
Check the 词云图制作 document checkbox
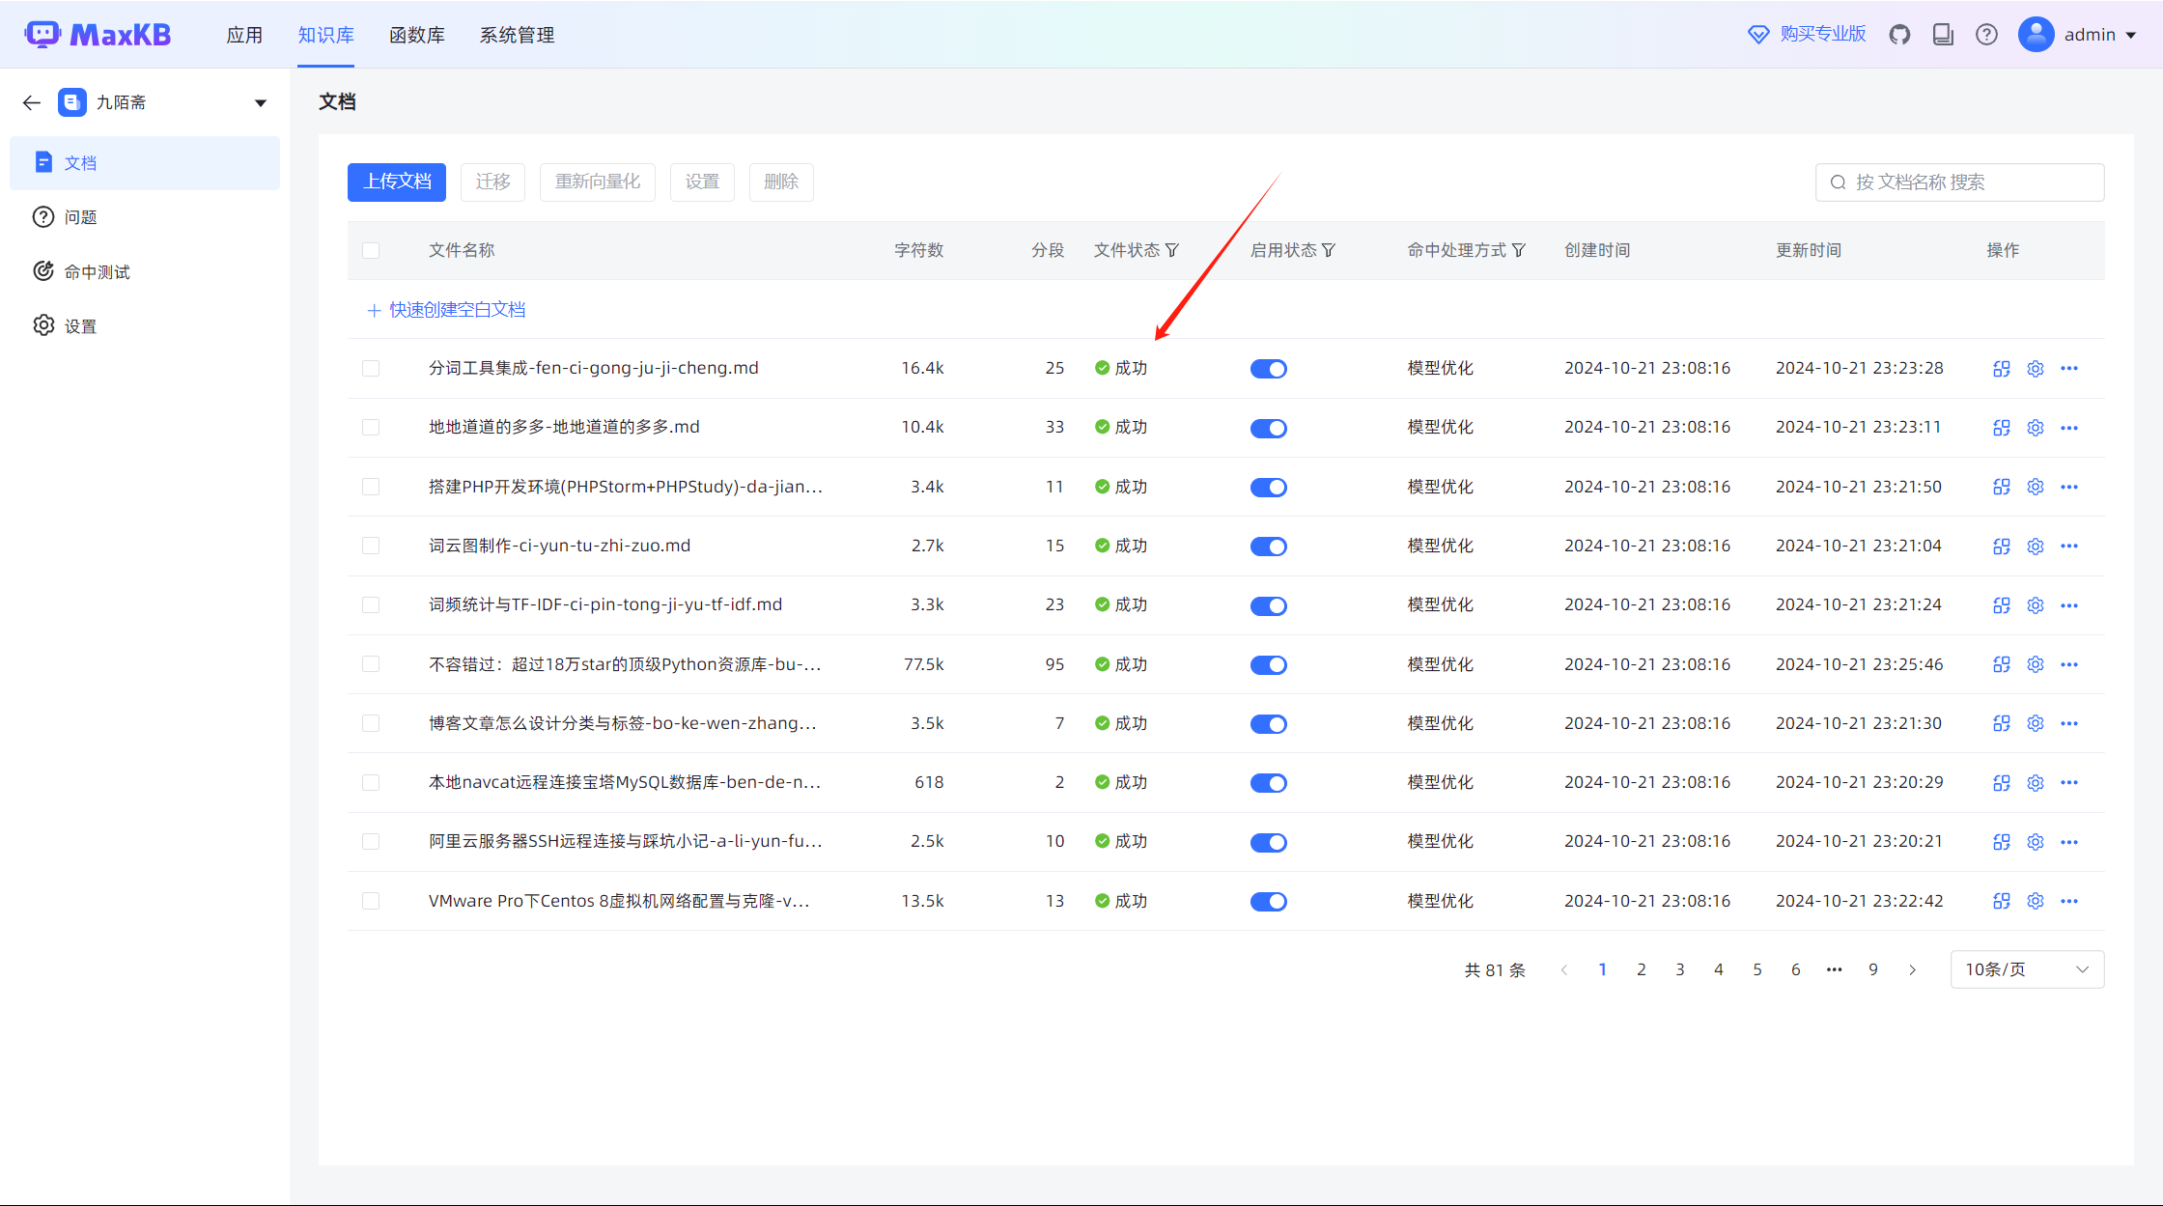[371, 547]
